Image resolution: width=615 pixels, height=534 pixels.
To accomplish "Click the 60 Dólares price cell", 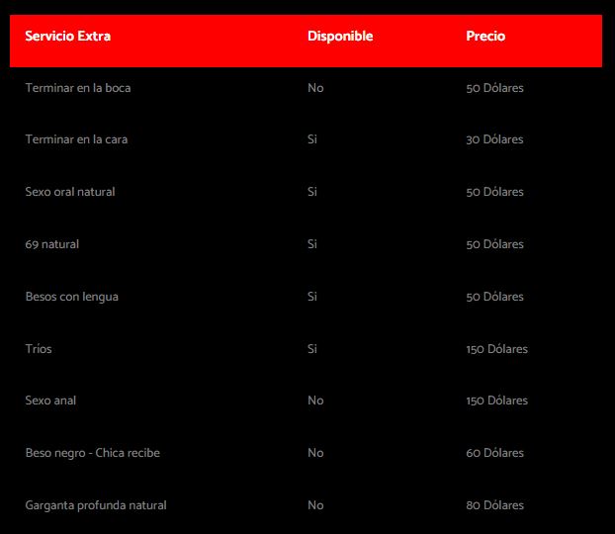I will tap(495, 453).
